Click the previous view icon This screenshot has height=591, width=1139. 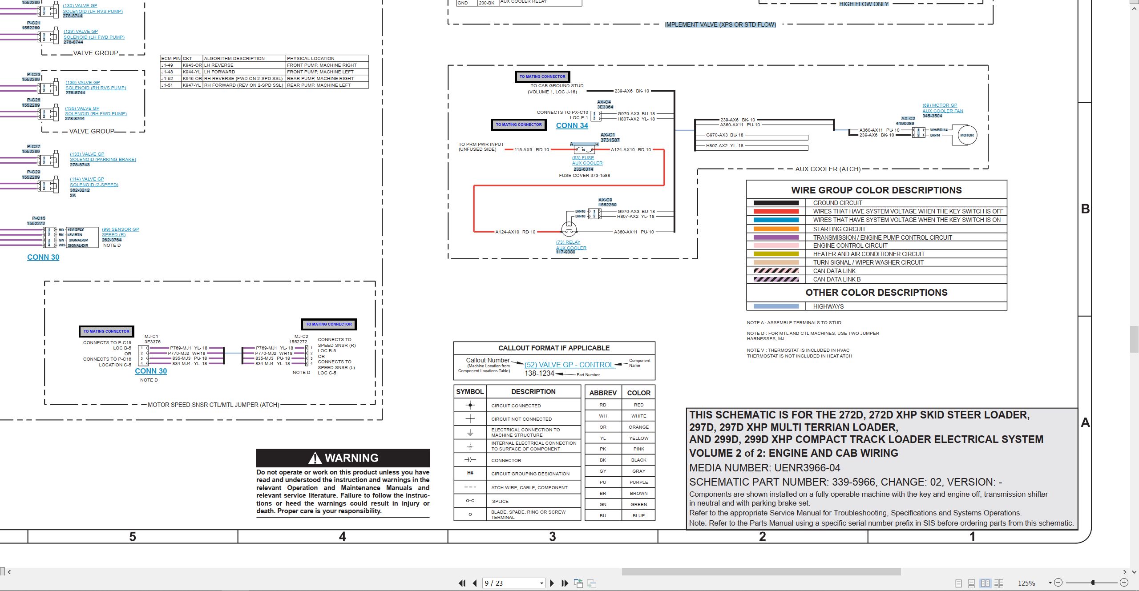[x=578, y=583]
